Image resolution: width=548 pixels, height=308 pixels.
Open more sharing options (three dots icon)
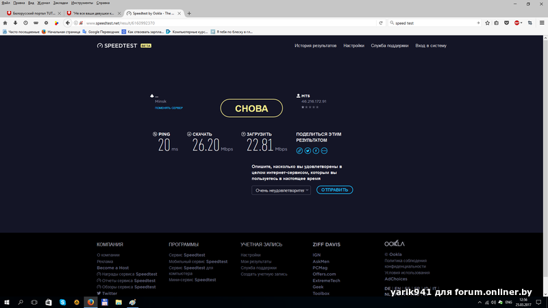click(324, 151)
